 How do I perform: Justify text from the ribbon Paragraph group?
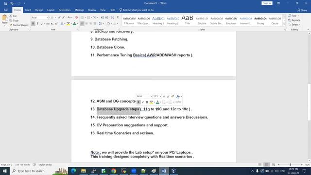click(95, 24)
